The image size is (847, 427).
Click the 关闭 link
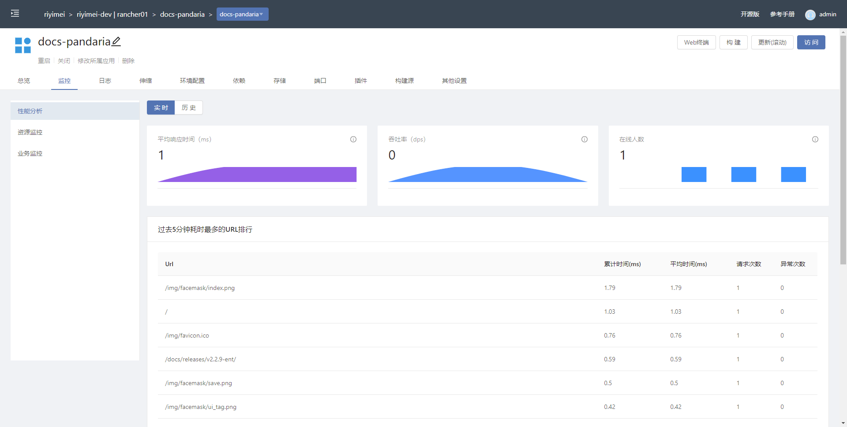(64, 61)
